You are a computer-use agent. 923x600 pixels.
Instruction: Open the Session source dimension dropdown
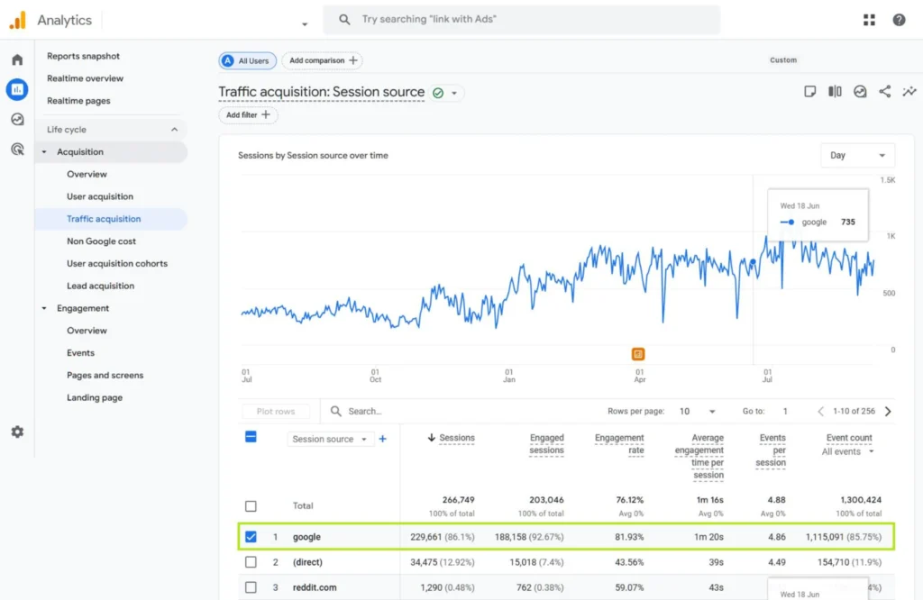tap(330, 439)
